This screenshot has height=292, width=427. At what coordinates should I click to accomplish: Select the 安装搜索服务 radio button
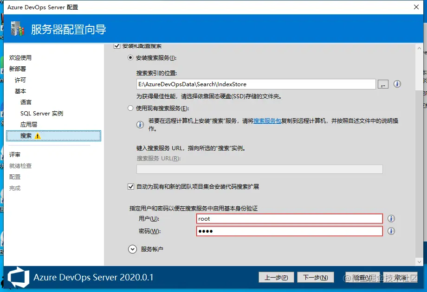[130, 57]
